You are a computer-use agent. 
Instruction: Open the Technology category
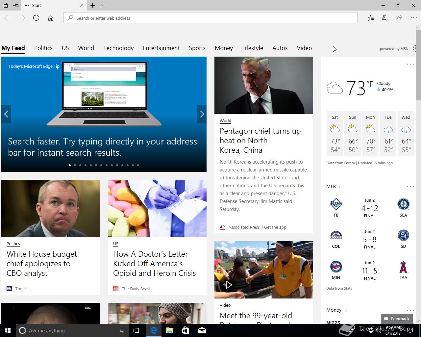click(118, 48)
